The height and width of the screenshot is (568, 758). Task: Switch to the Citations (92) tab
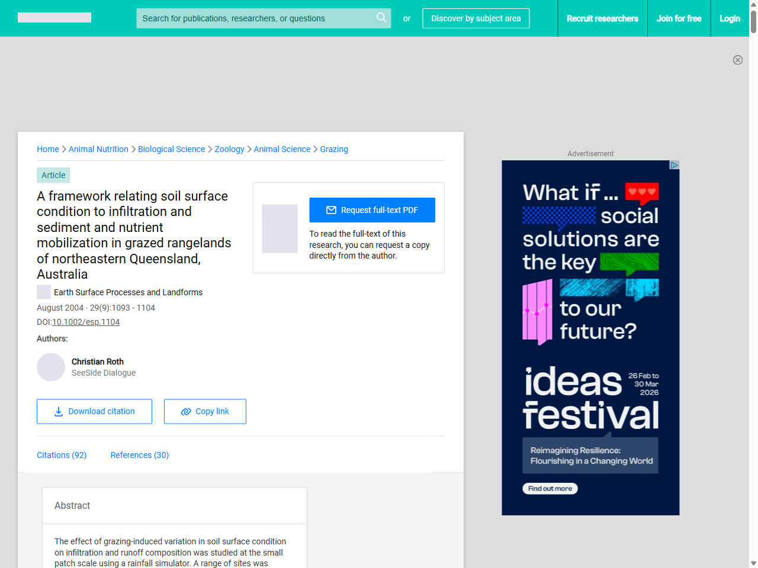point(62,455)
